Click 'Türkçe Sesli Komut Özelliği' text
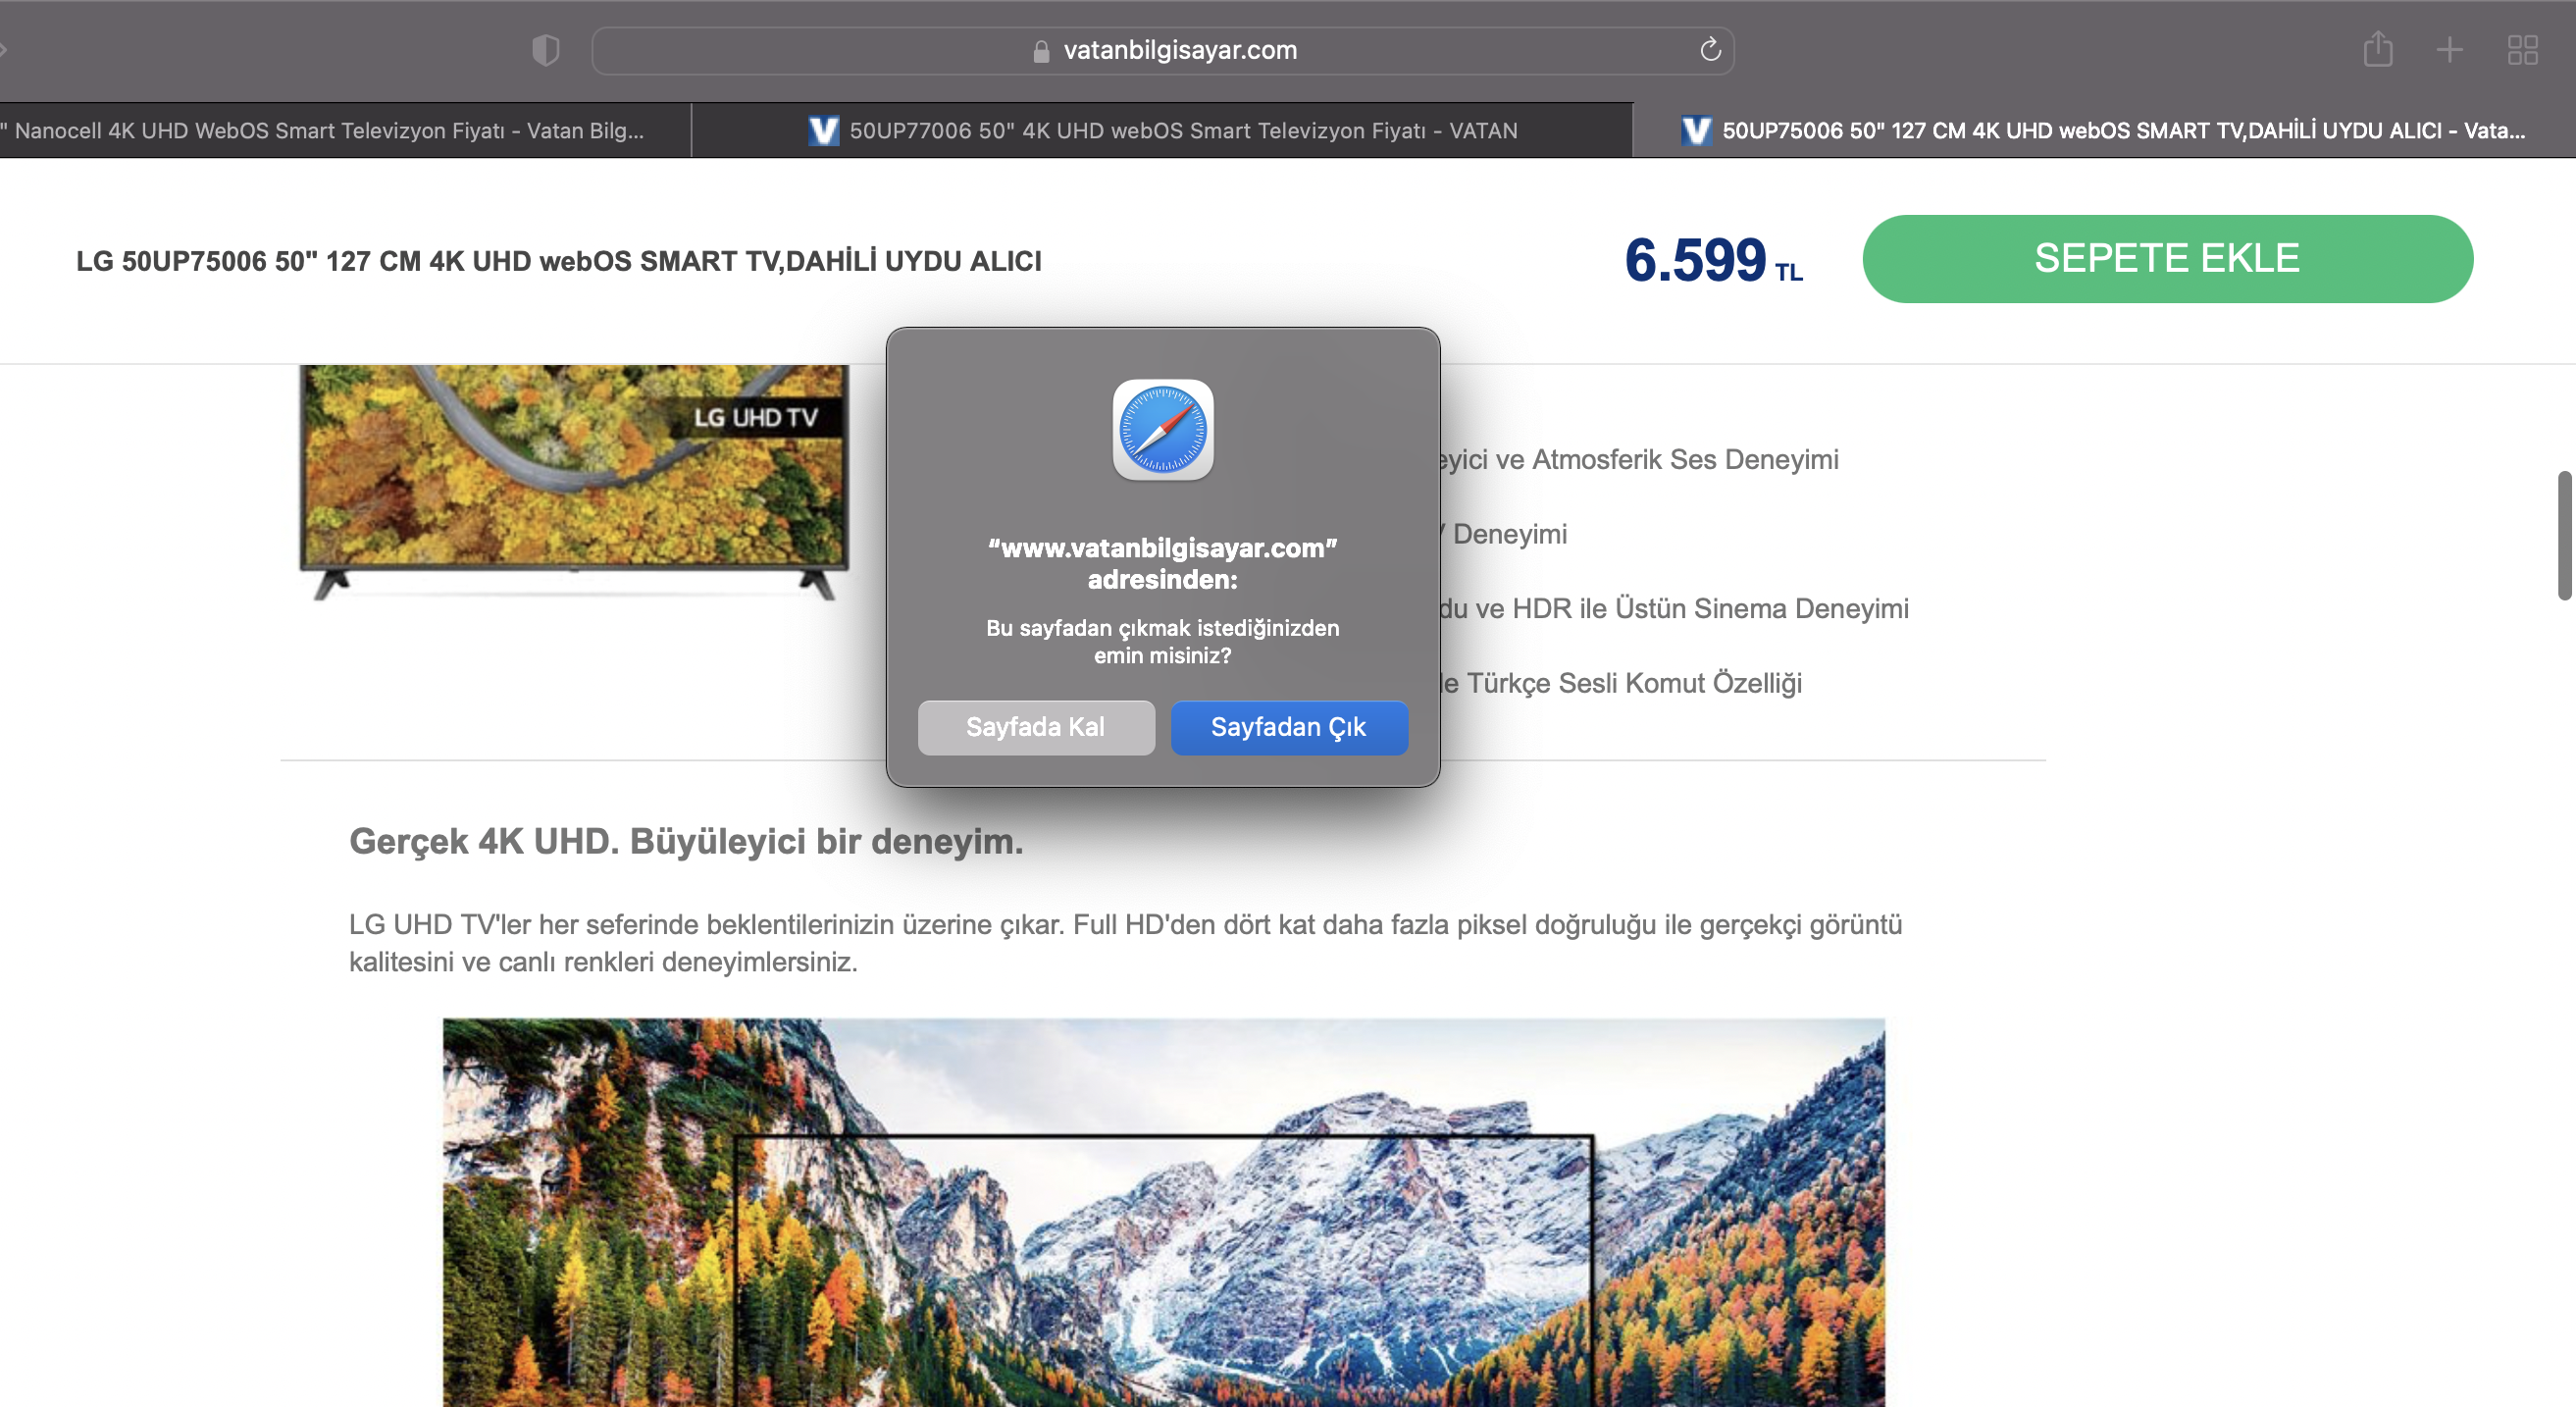The height and width of the screenshot is (1407, 2576). 1634,683
